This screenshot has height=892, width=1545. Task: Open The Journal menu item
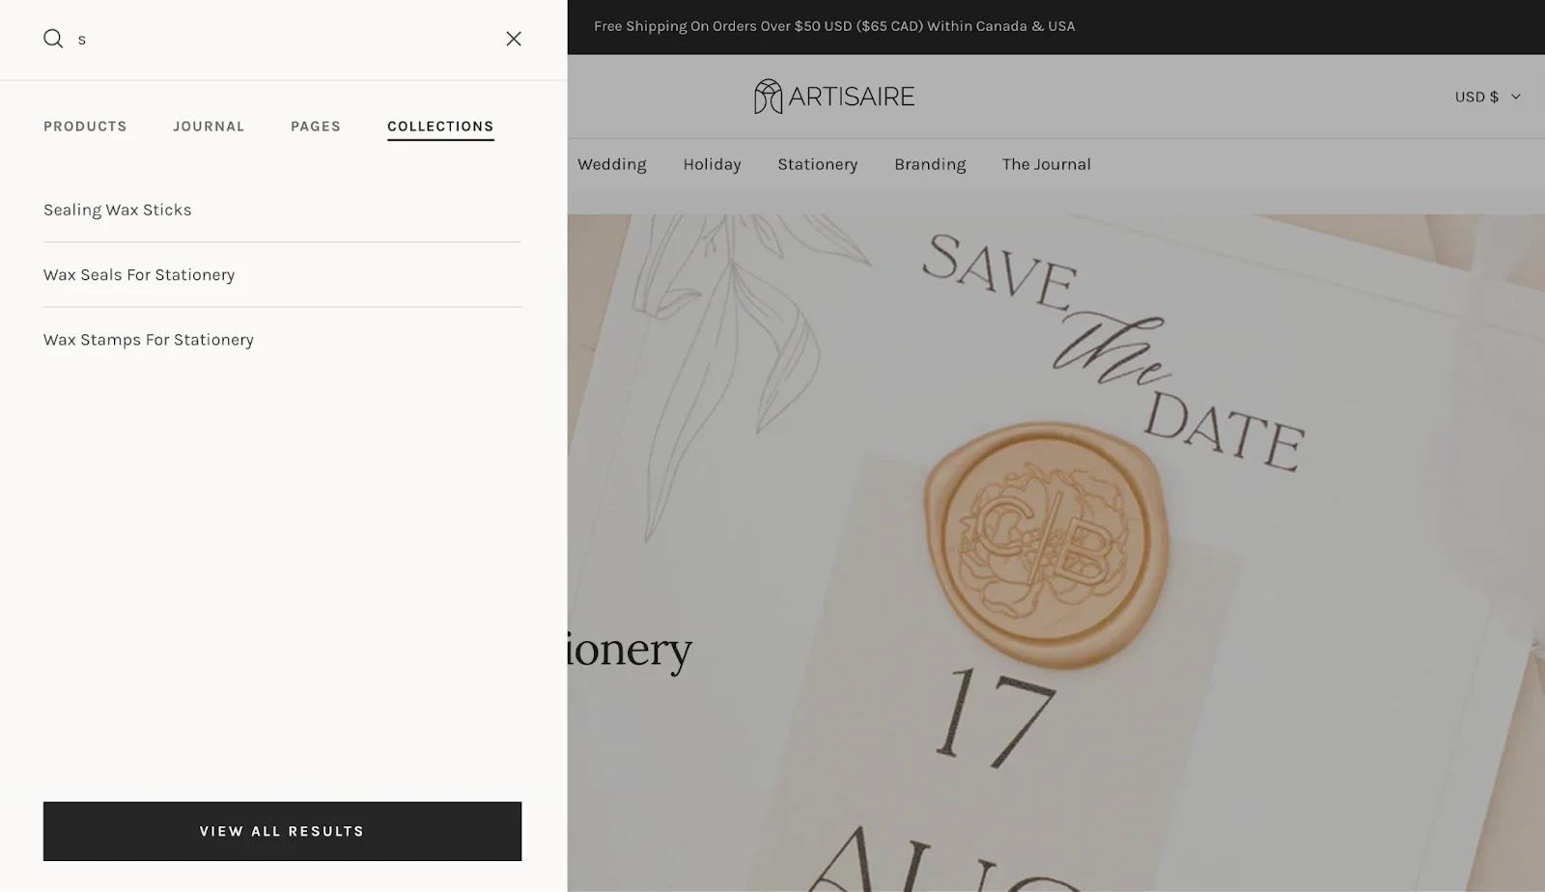(1047, 164)
